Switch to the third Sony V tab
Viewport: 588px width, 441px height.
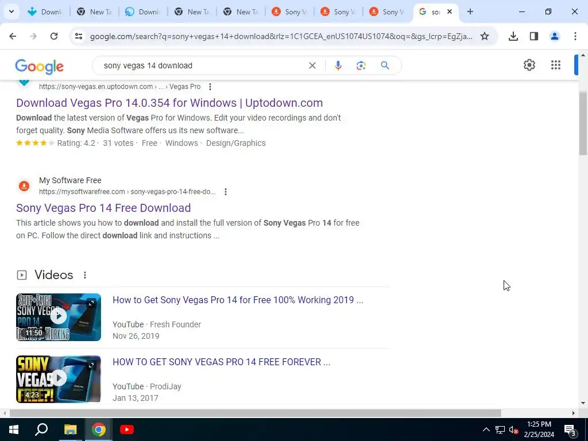tap(387, 11)
